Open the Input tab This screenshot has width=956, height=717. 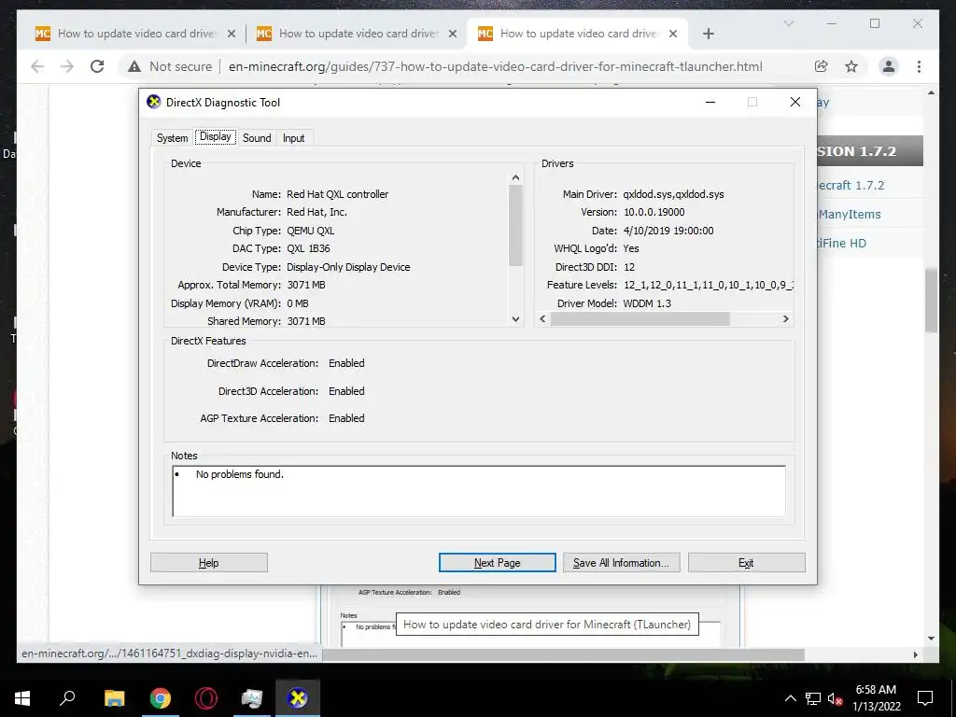coord(293,138)
